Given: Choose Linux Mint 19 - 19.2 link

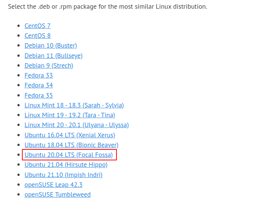Looking at the screenshot, I should (70, 115).
